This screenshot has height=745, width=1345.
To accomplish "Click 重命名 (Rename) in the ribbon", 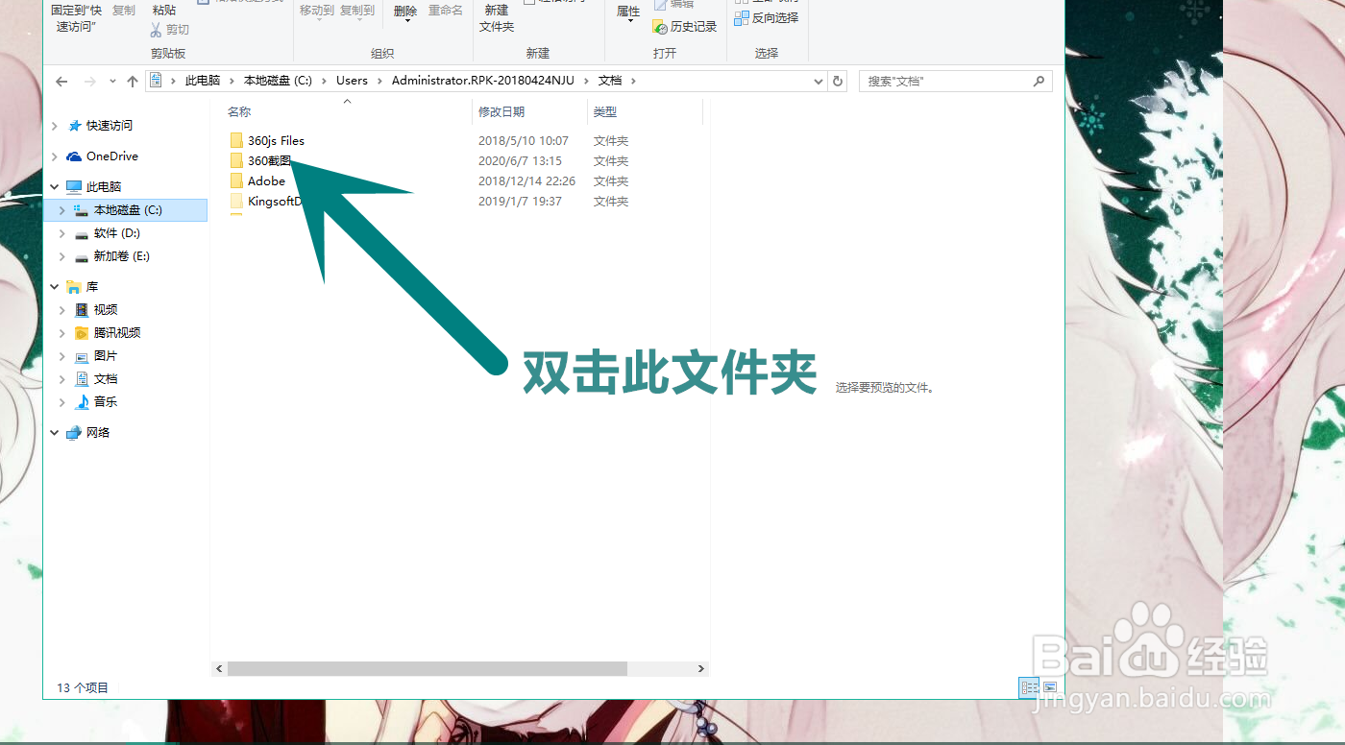I will [x=447, y=11].
